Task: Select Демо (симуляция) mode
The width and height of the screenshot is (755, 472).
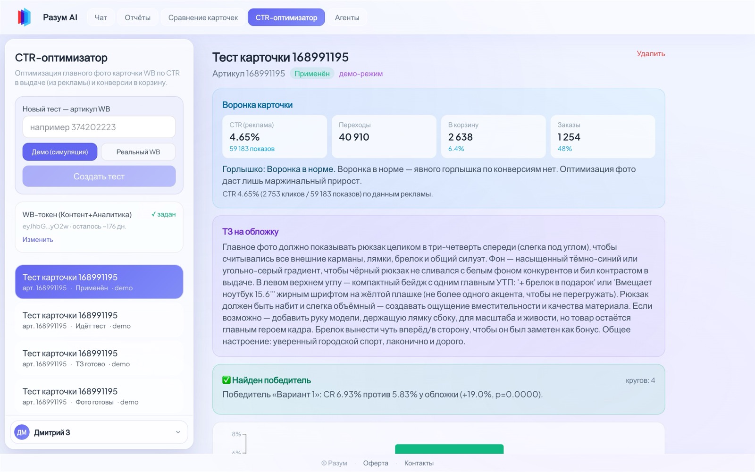Action: click(60, 152)
